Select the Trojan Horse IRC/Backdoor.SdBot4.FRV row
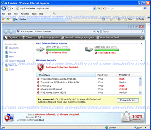The height and width of the screenshot is (130, 151). [x=87, y=82]
